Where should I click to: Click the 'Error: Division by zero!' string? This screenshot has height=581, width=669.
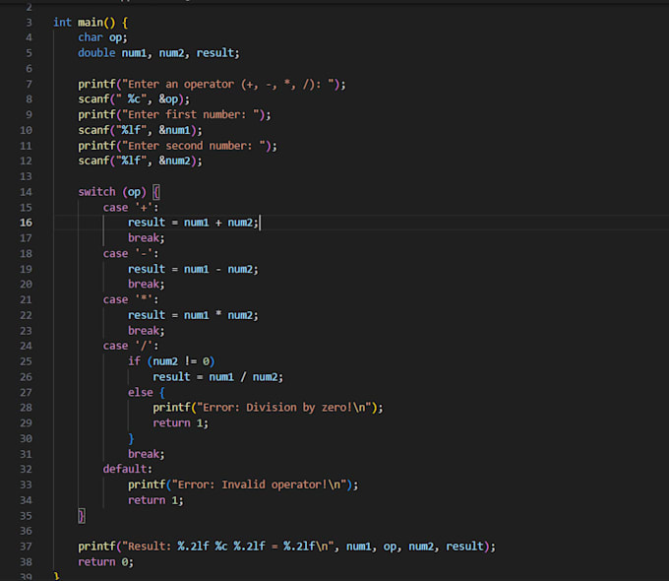pyautogui.click(x=284, y=408)
